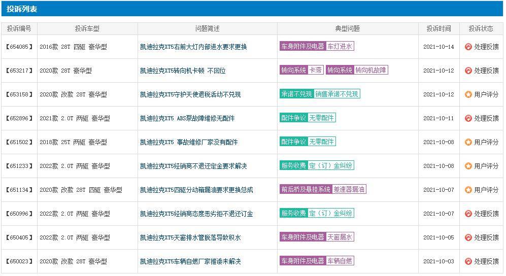Open complaint 经销商不退还定金要求解决
506x276 pixels.
pyautogui.click(x=193, y=166)
